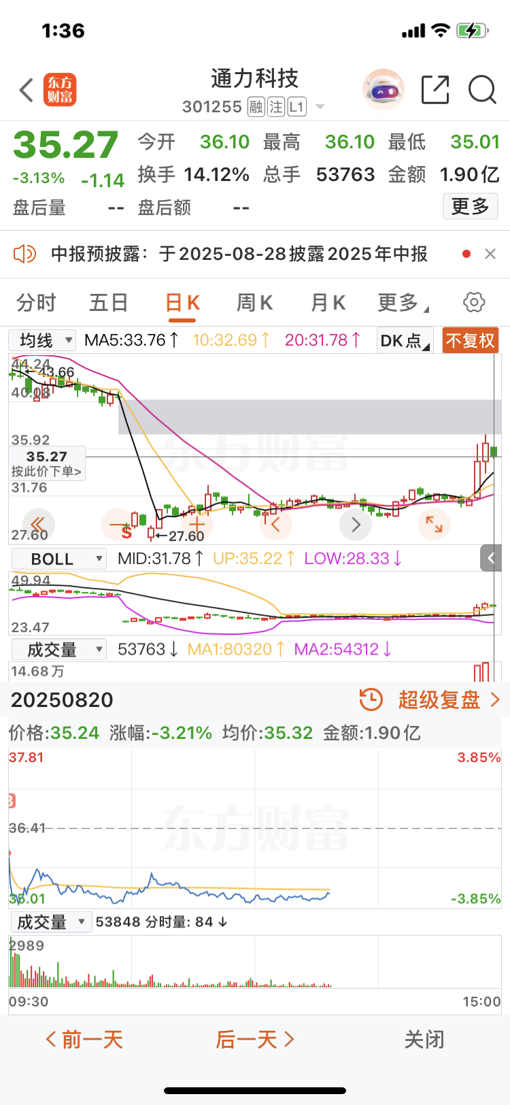This screenshot has height=1105, width=510.
Task: Tap the 35.27 current price
Action: coord(66,144)
